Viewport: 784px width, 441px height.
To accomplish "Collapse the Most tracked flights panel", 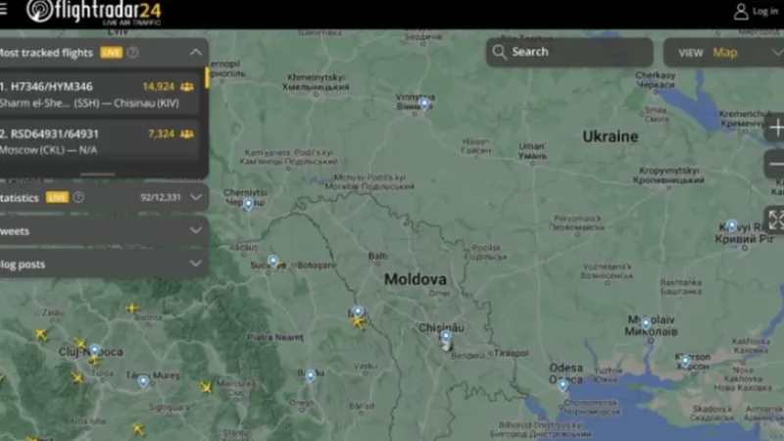I will point(196,53).
